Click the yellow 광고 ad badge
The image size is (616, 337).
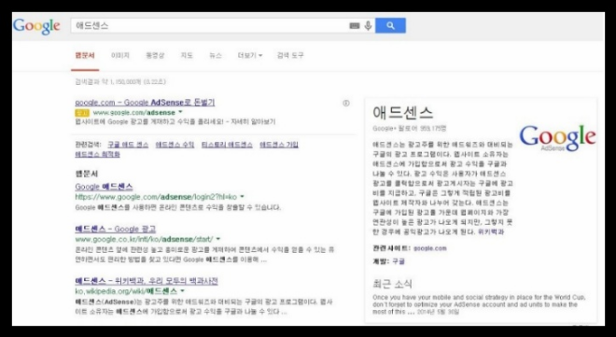tap(82, 113)
